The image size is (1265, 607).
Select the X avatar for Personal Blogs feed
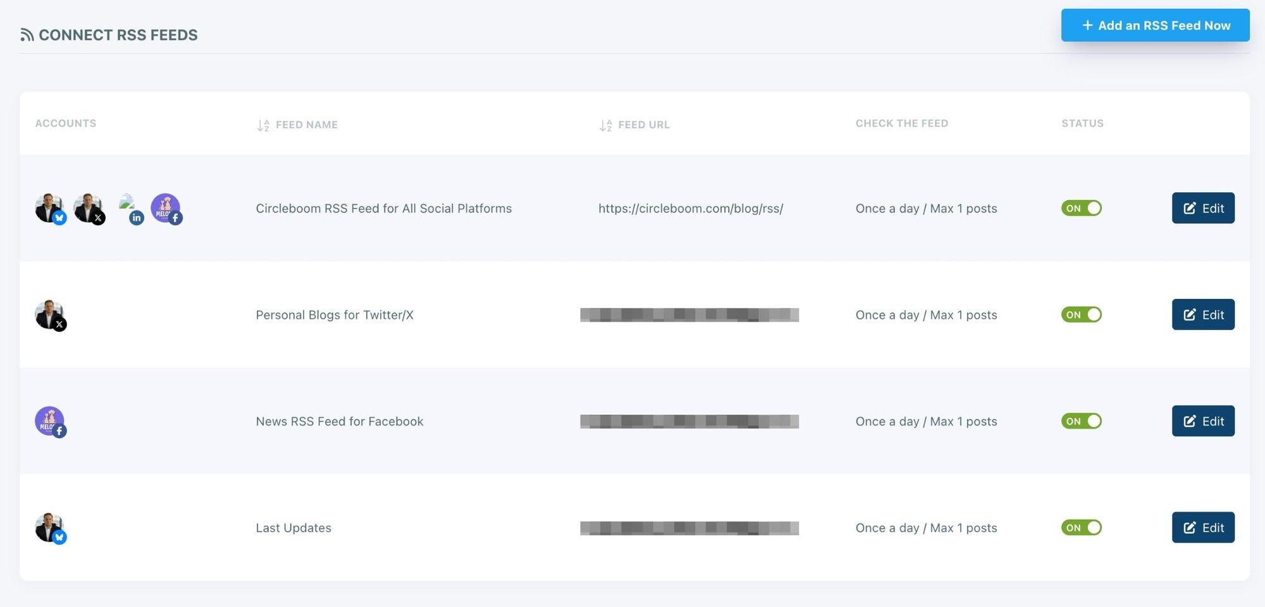(50, 314)
